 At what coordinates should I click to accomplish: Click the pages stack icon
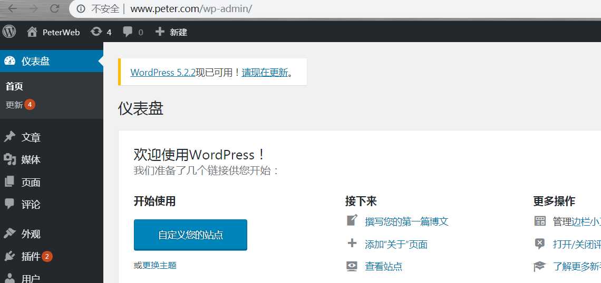[x=9, y=181]
